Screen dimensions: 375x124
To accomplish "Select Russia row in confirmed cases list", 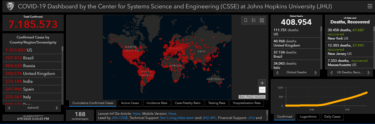I will 32,66.
